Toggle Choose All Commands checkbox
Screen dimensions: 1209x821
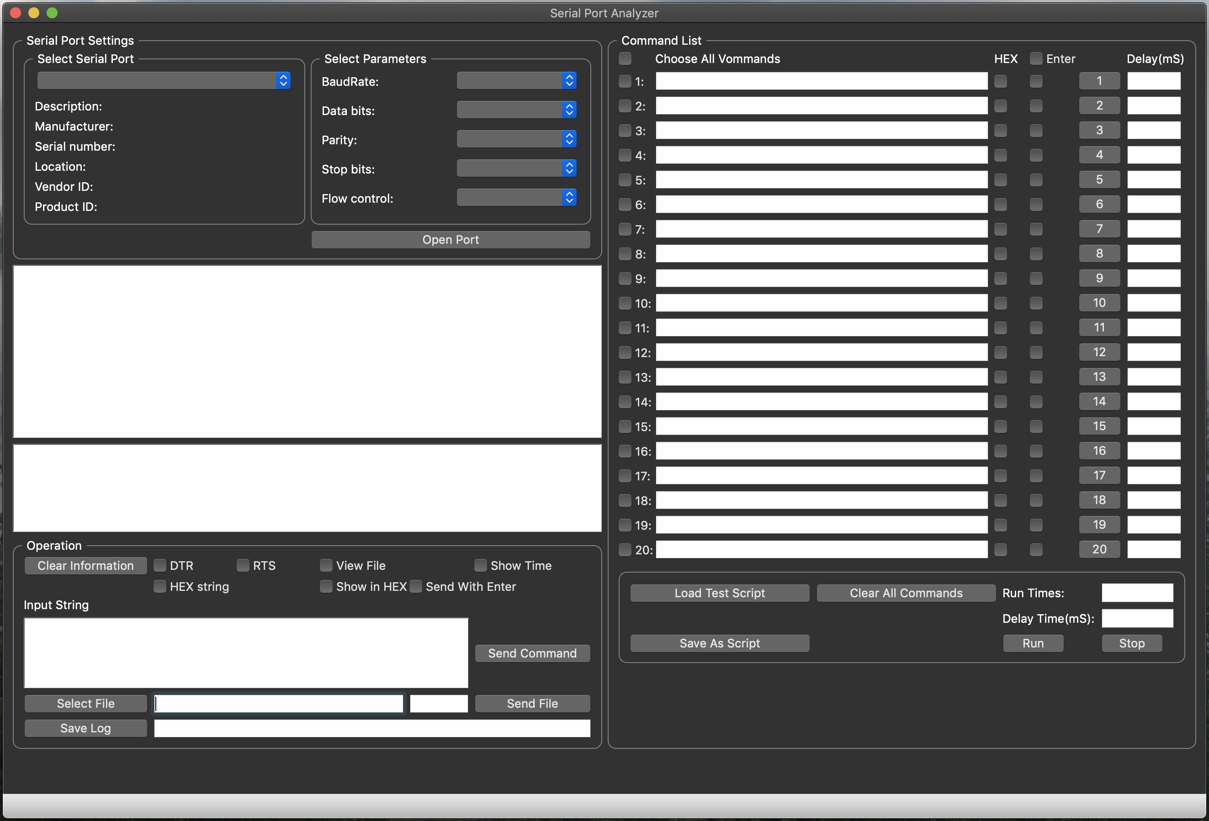click(626, 58)
